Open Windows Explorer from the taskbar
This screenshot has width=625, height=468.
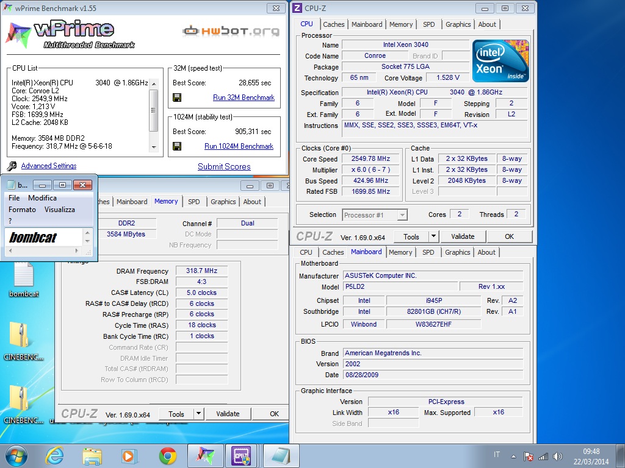point(92,456)
